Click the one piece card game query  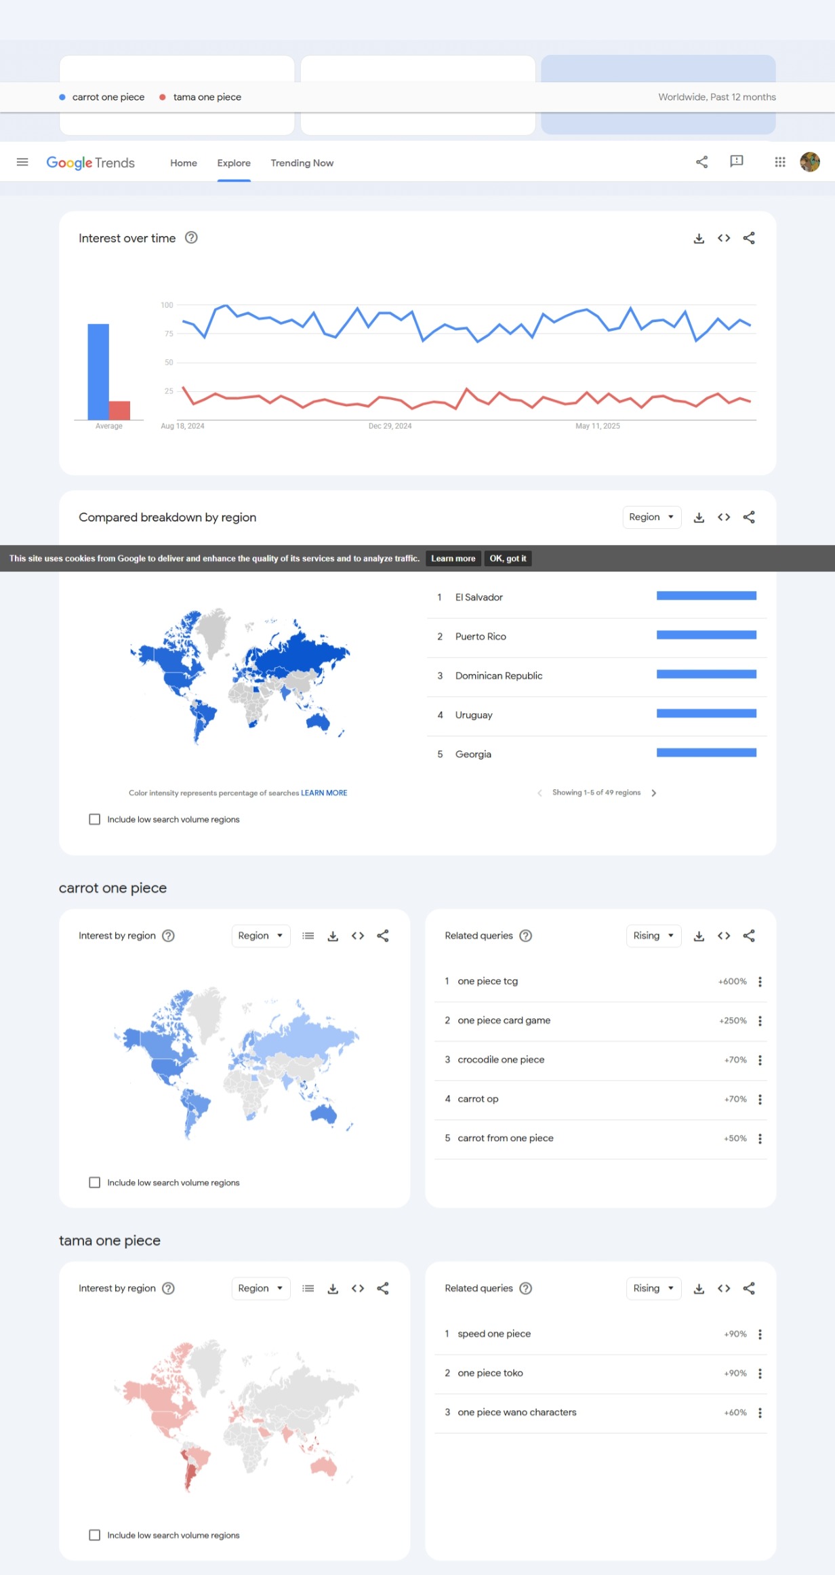(x=504, y=1020)
